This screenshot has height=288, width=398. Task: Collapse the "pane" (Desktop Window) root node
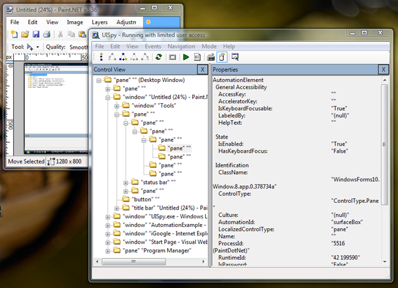(x=98, y=81)
